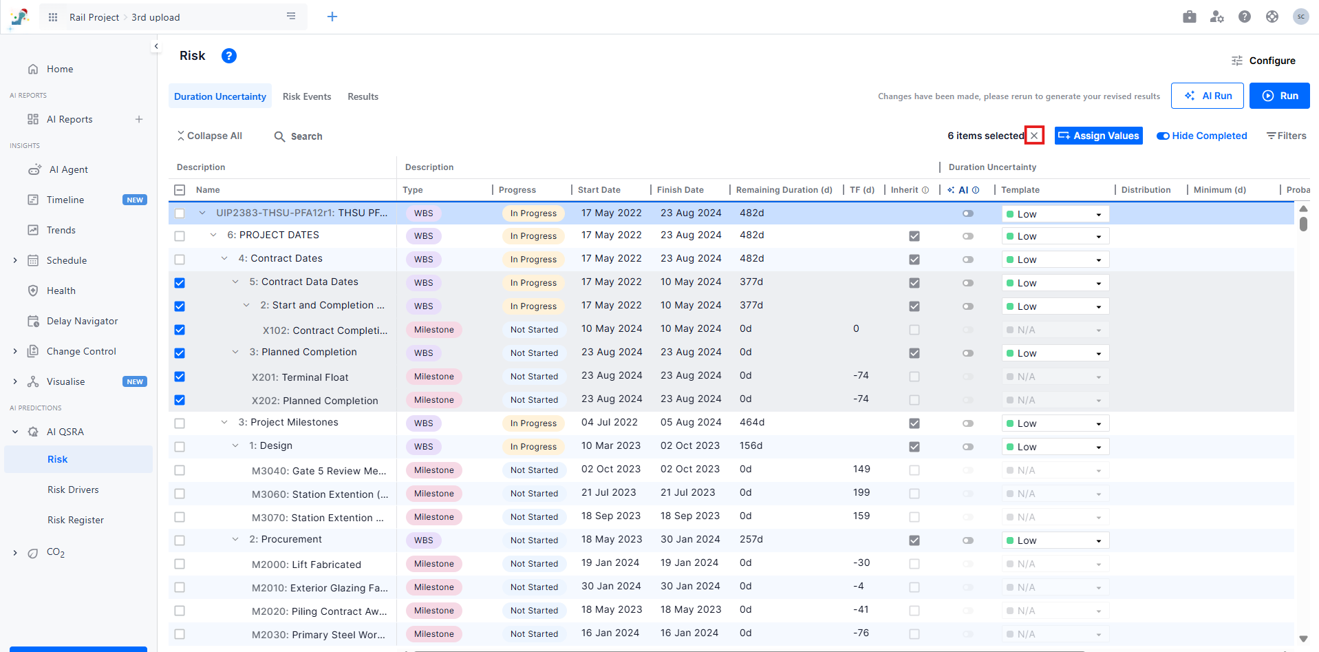Uncheck the Contract Data Dates row checkbox
This screenshot has width=1319, height=652.
(180, 283)
